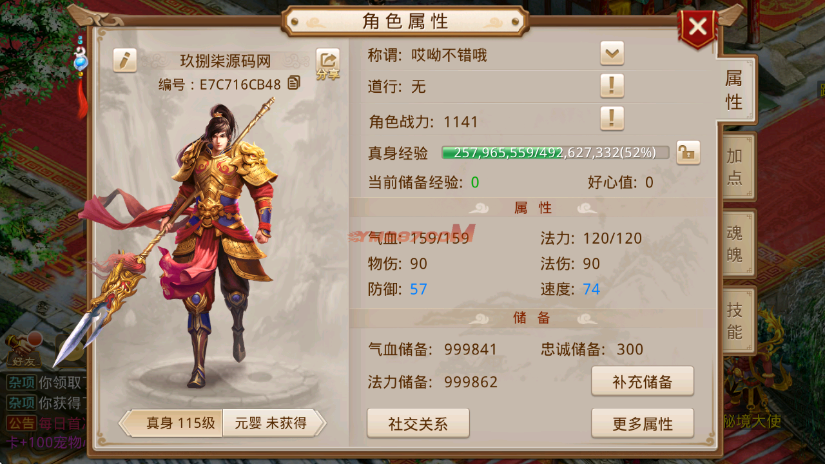Select the 真身 115级 toggle
Image resolution: width=825 pixels, height=464 pixels.
tap(171, 423)
